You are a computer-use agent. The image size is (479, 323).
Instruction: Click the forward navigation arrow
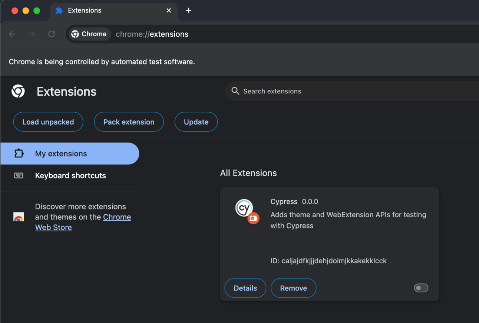click(x=32, y=34)
